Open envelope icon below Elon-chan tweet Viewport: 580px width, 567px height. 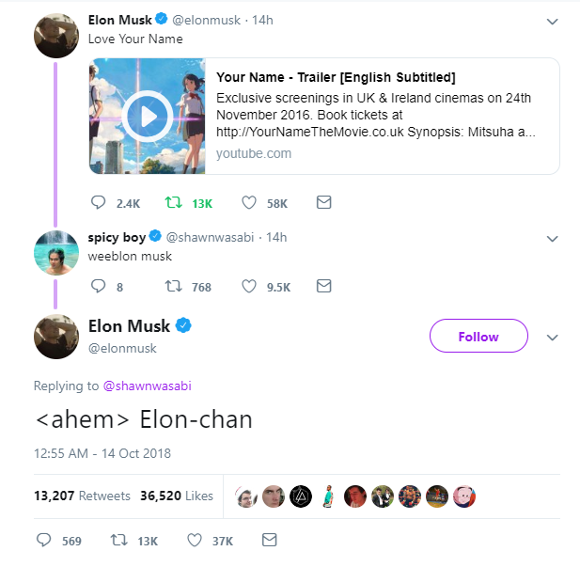tap(269, 540)
